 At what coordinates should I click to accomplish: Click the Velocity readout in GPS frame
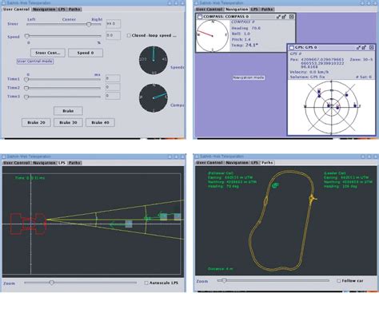(x=309, y=72)
